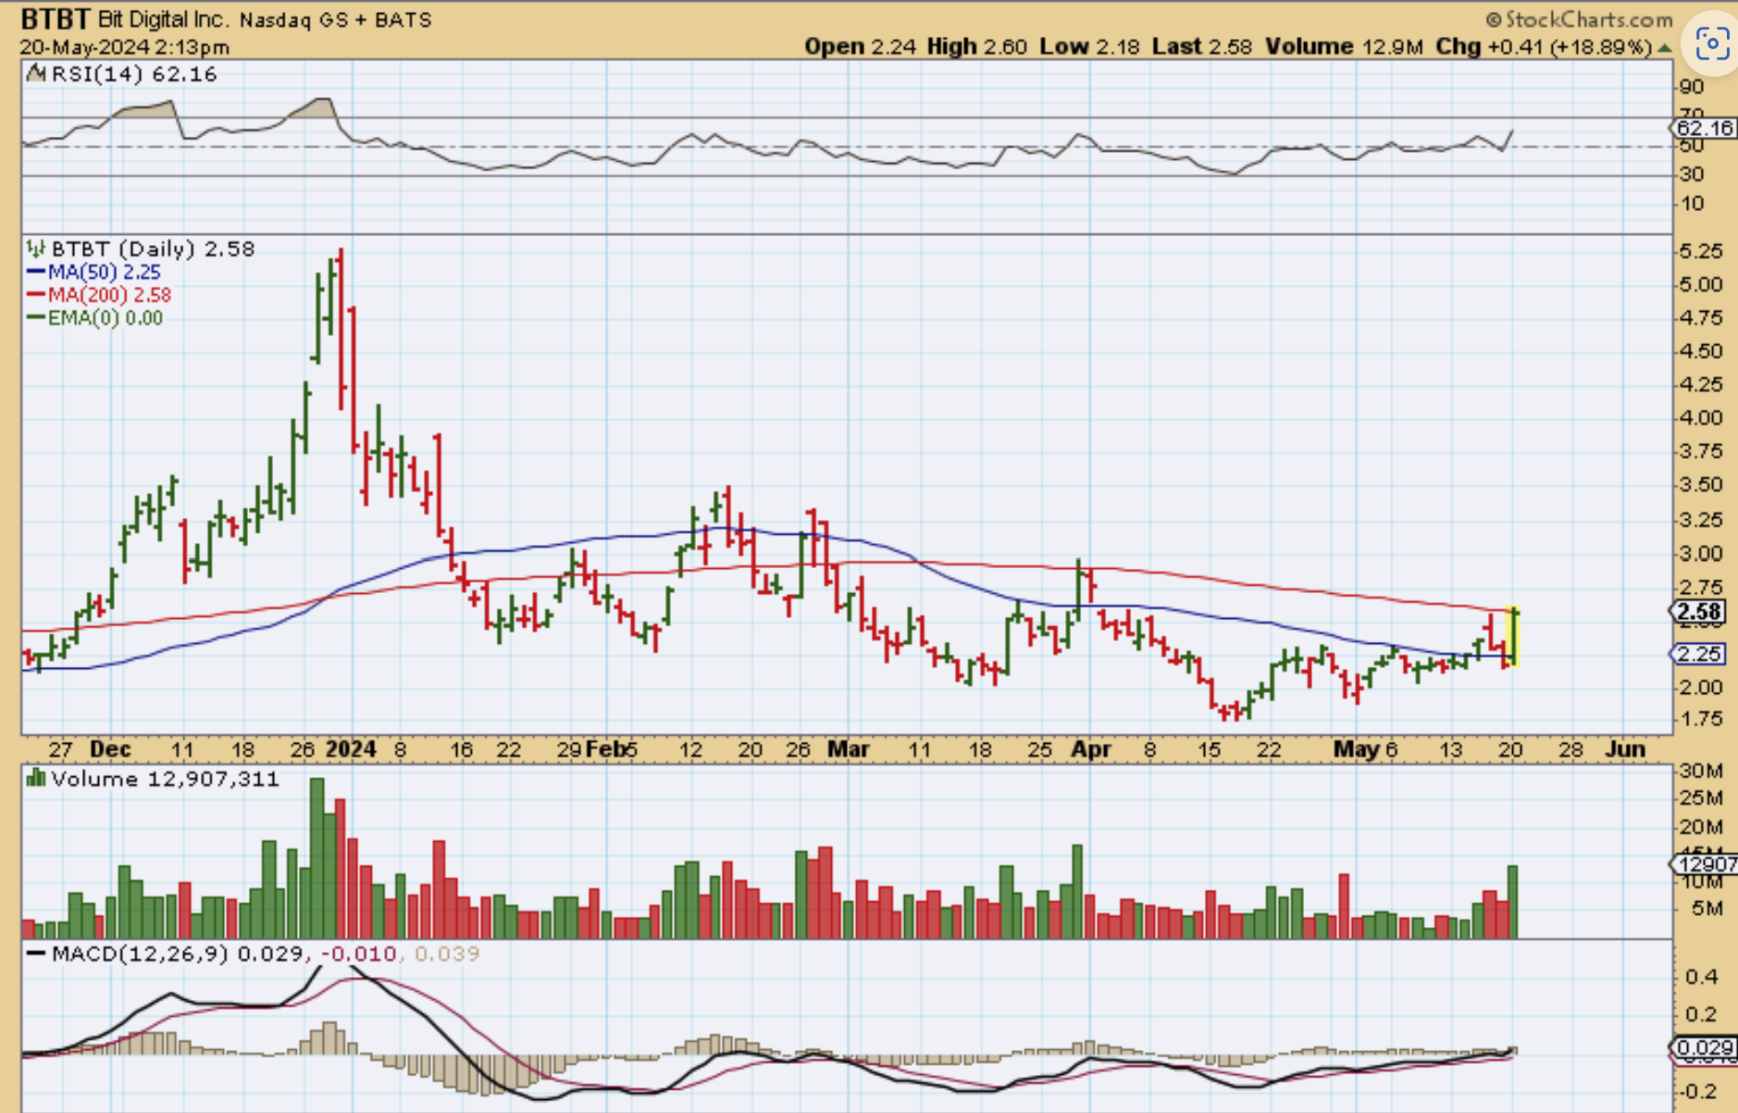Viewport: 1738px width, 1113px height.
Task: Click the 2.25 MA(50) tag on right axis
Action: [x=1699, y=654]
